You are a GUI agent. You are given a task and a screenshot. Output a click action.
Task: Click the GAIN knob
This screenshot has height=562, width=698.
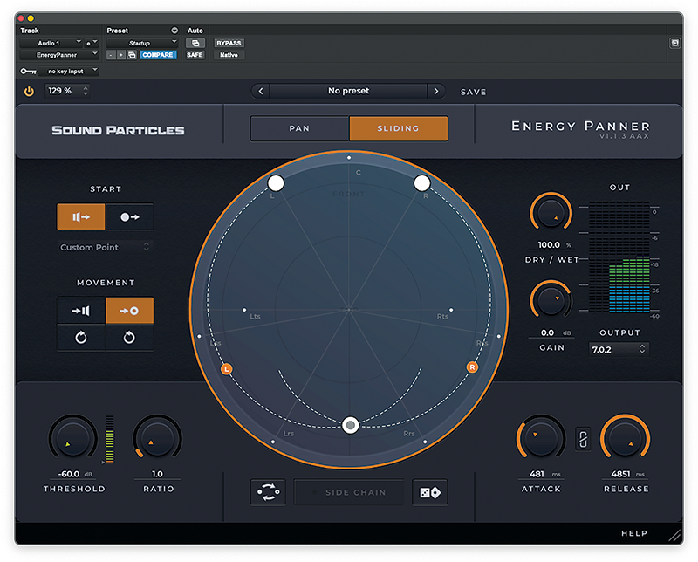551,299
